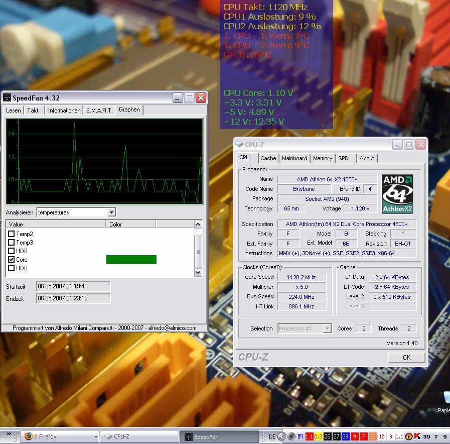Viewport: 450px width, 444px height.
Task: Click the SpeedFan taskbar button
Action: (220, 437)
